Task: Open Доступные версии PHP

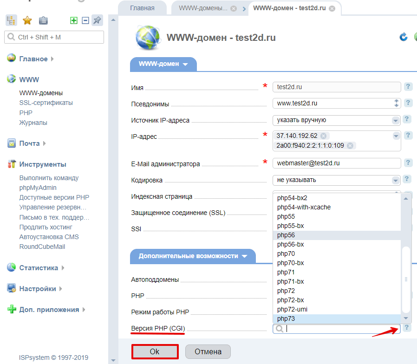Action: tap(54, 197)
